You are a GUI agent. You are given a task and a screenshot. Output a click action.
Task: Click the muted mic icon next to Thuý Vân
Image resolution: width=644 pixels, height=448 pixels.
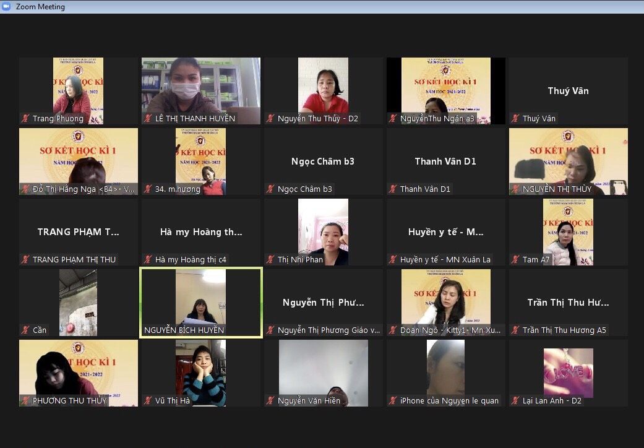tap(516, 119)
